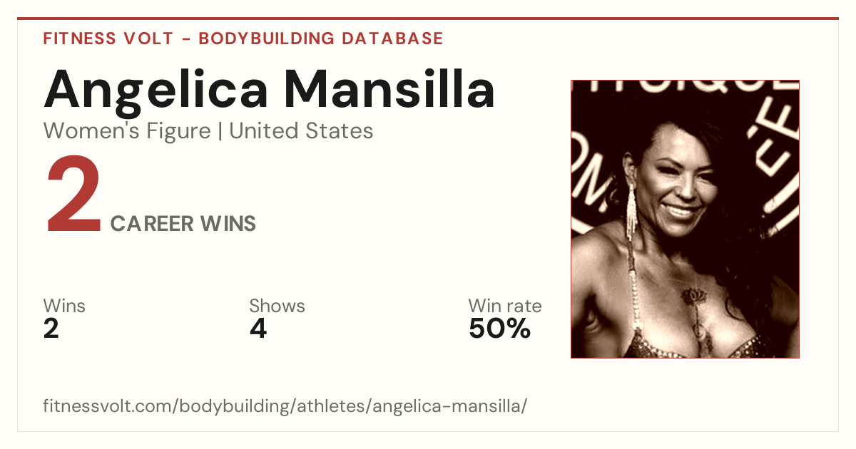
Task: Click the 50% win rate value
Action: (x=499, y=329)
